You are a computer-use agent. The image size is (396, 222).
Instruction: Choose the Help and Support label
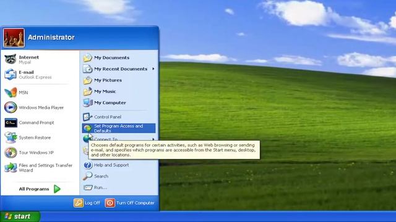point(111,165)
